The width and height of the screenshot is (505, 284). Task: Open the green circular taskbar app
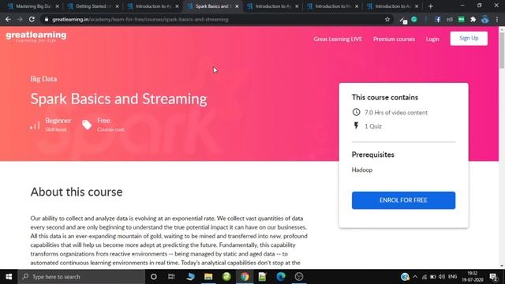point(226,277)
